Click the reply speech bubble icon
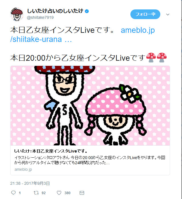 click(x=13, y=193)
